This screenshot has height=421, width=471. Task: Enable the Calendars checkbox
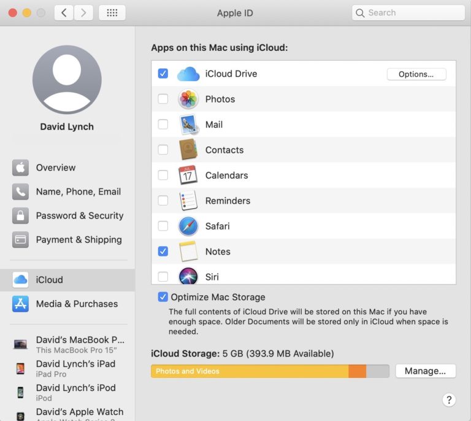(x=163, y=175)
